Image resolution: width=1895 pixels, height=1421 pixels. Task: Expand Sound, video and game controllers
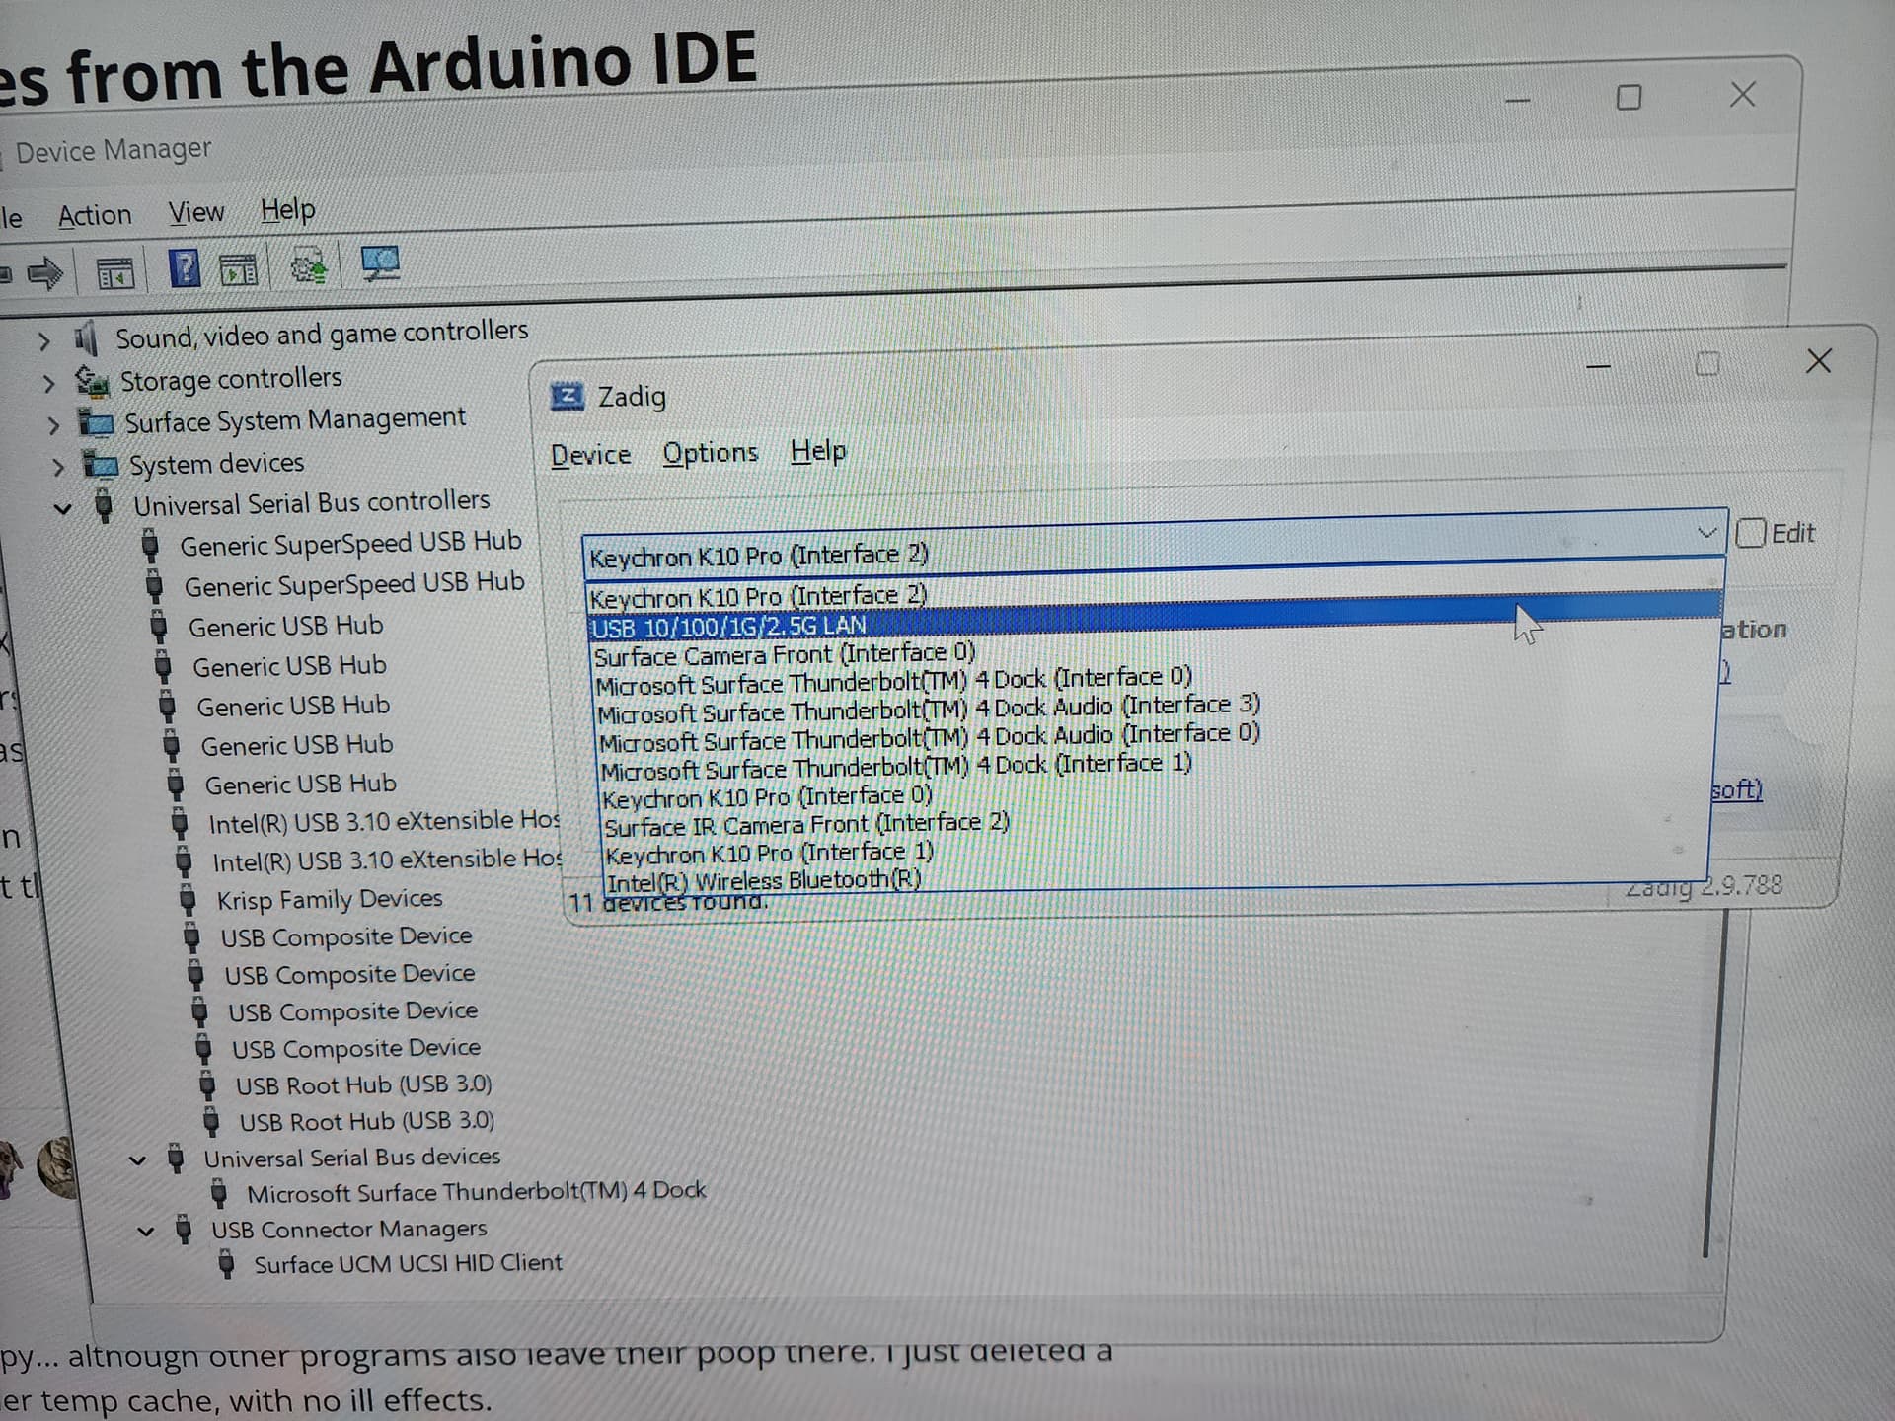click(x=43, y=341)
